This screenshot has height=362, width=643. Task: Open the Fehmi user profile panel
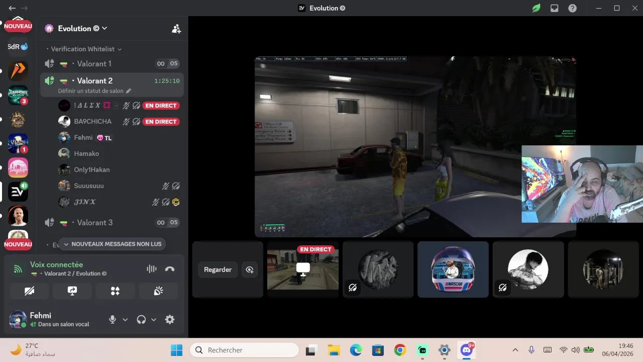pyautogui.click(x=55, y=319)
